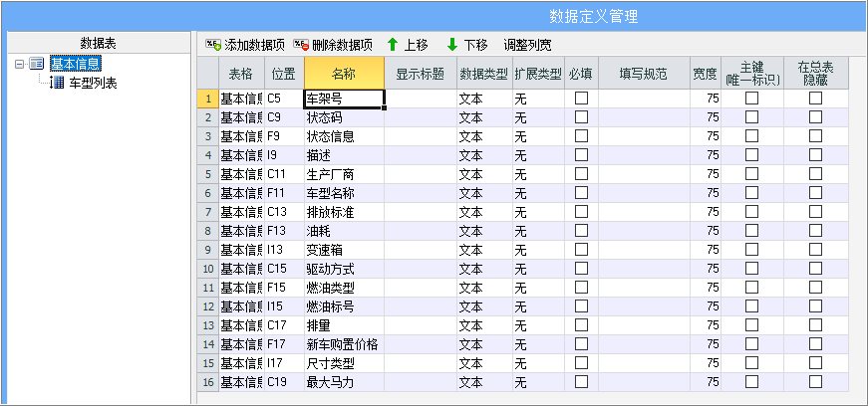Click data type 文本 for 车架号 row

tap(485, 99)
